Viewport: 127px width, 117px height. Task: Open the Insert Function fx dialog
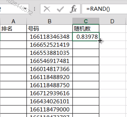[x=73, y=9]
